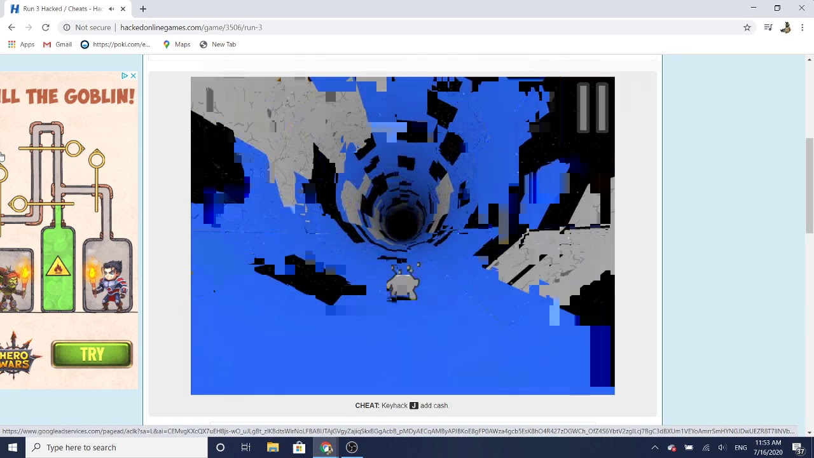Viewport: 814px width, 458px height.
Task: Open the clock and calendar flyout
Action: (768, 447)
